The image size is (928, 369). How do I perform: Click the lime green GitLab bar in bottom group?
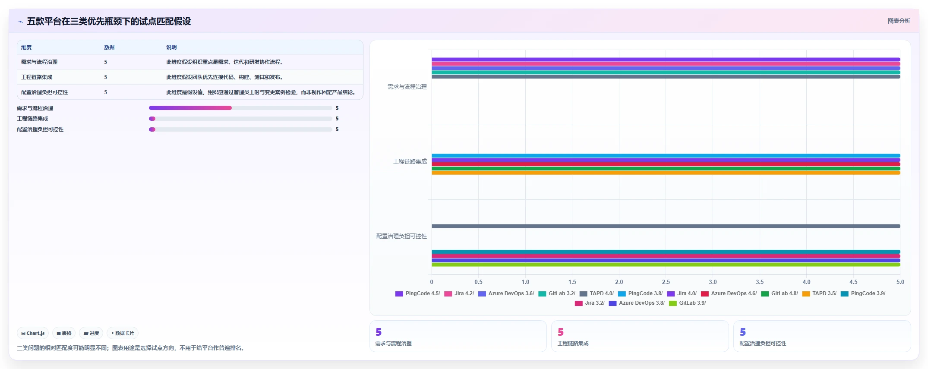666,265
